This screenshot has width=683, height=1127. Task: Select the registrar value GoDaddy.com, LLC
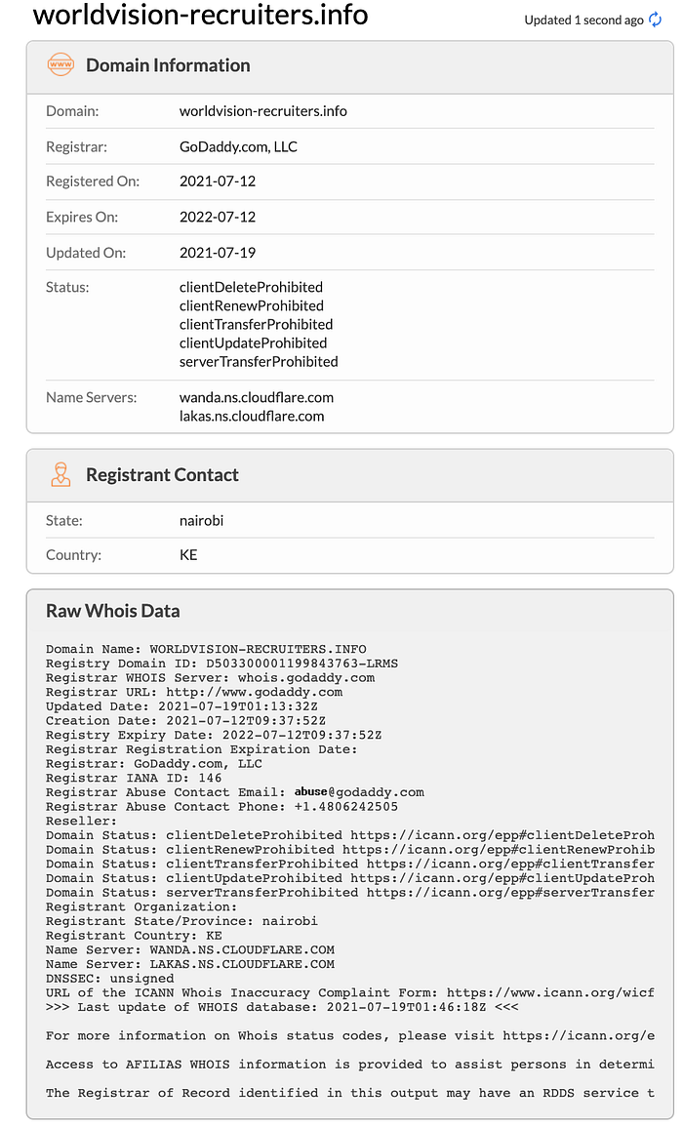click(x=238, y=146)
